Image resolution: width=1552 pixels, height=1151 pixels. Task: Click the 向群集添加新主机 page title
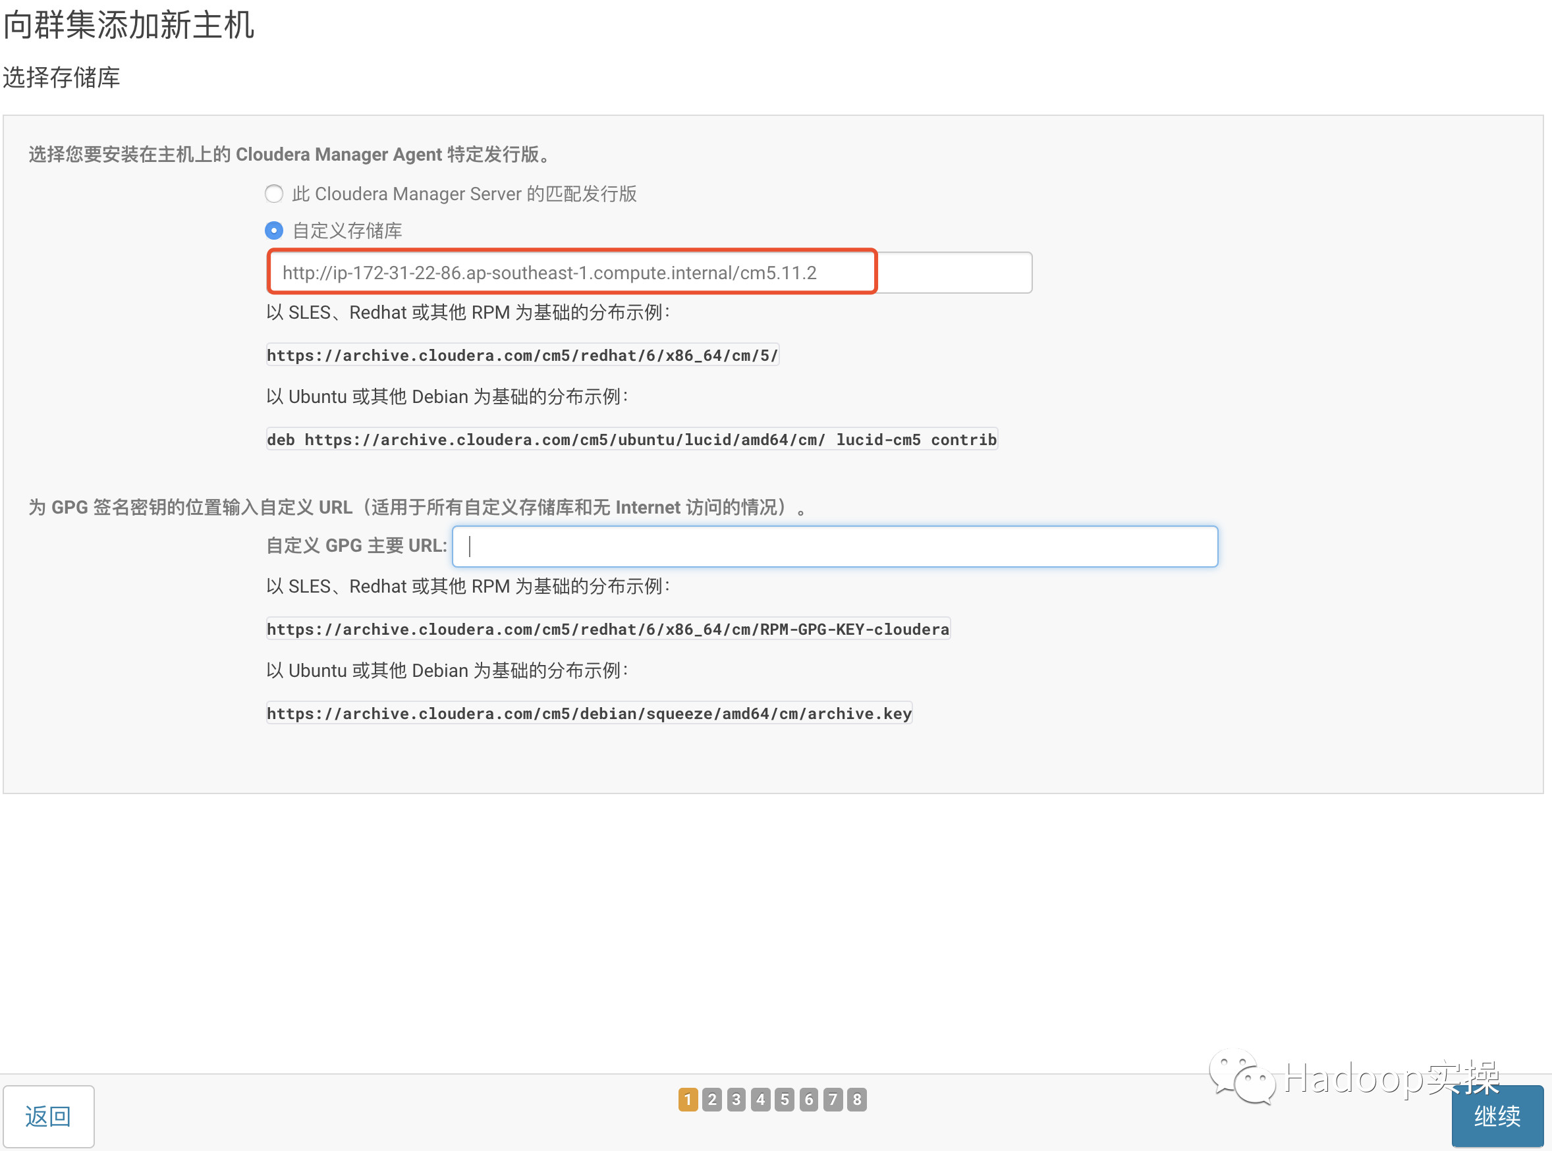click(x=129, y=25)
